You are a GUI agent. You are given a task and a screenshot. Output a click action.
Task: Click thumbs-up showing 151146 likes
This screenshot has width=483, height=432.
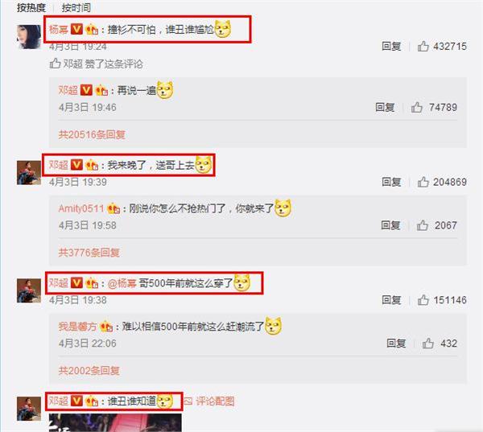423,299
